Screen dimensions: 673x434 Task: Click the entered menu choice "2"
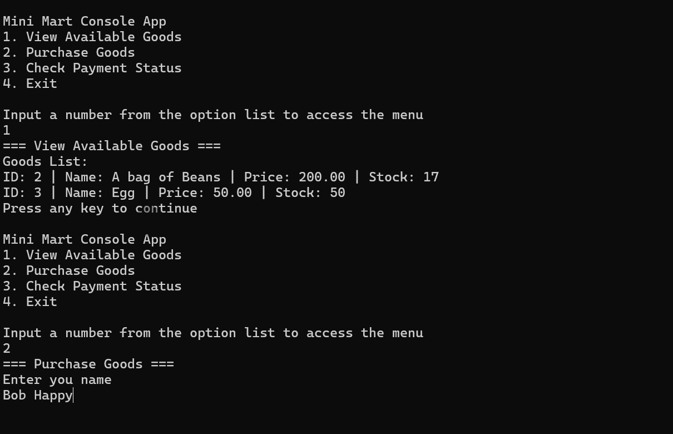pos(7,348)
